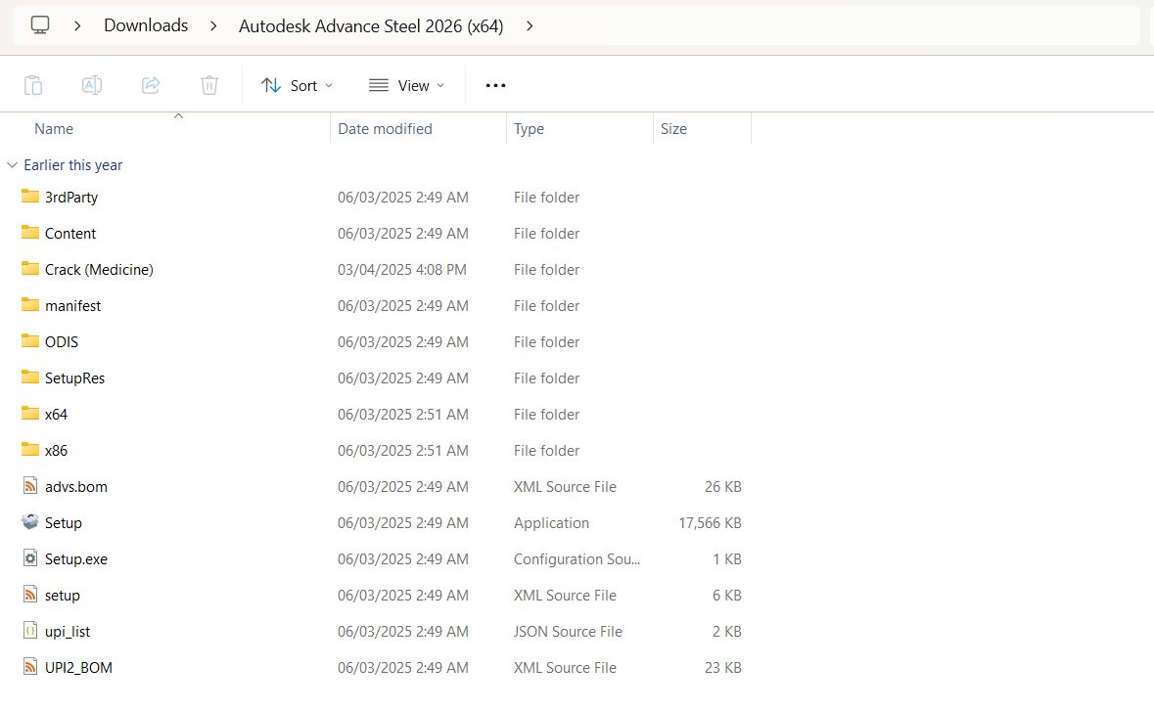
Task: Click the Paste icon in the toolbar
Action: point(33,85)
